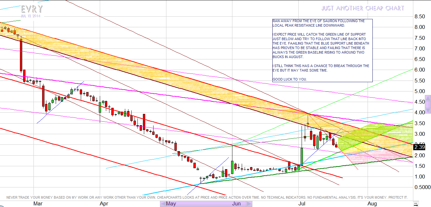Click the up arrow on the price scale slider
431x207 pixels.
428,98
